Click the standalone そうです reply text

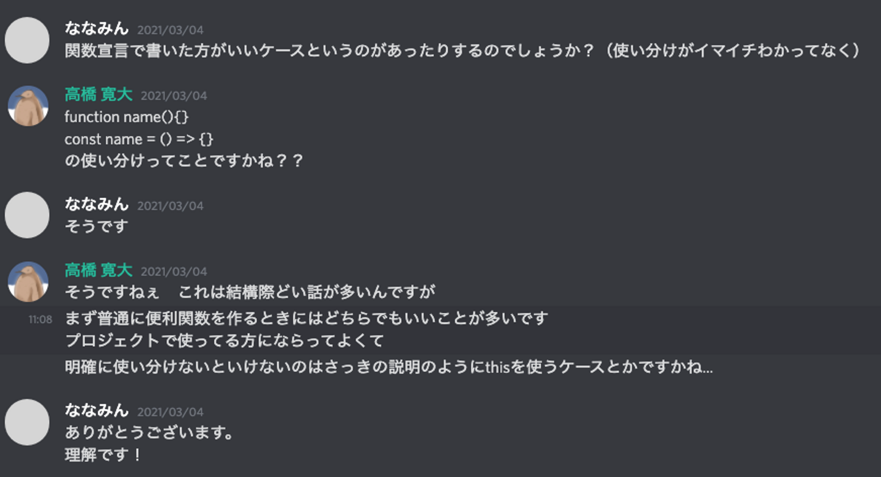97,226
